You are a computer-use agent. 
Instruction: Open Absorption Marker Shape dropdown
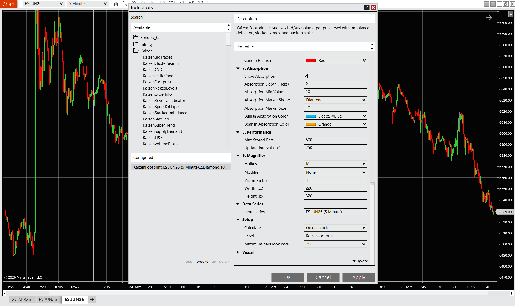coord(335,100)
